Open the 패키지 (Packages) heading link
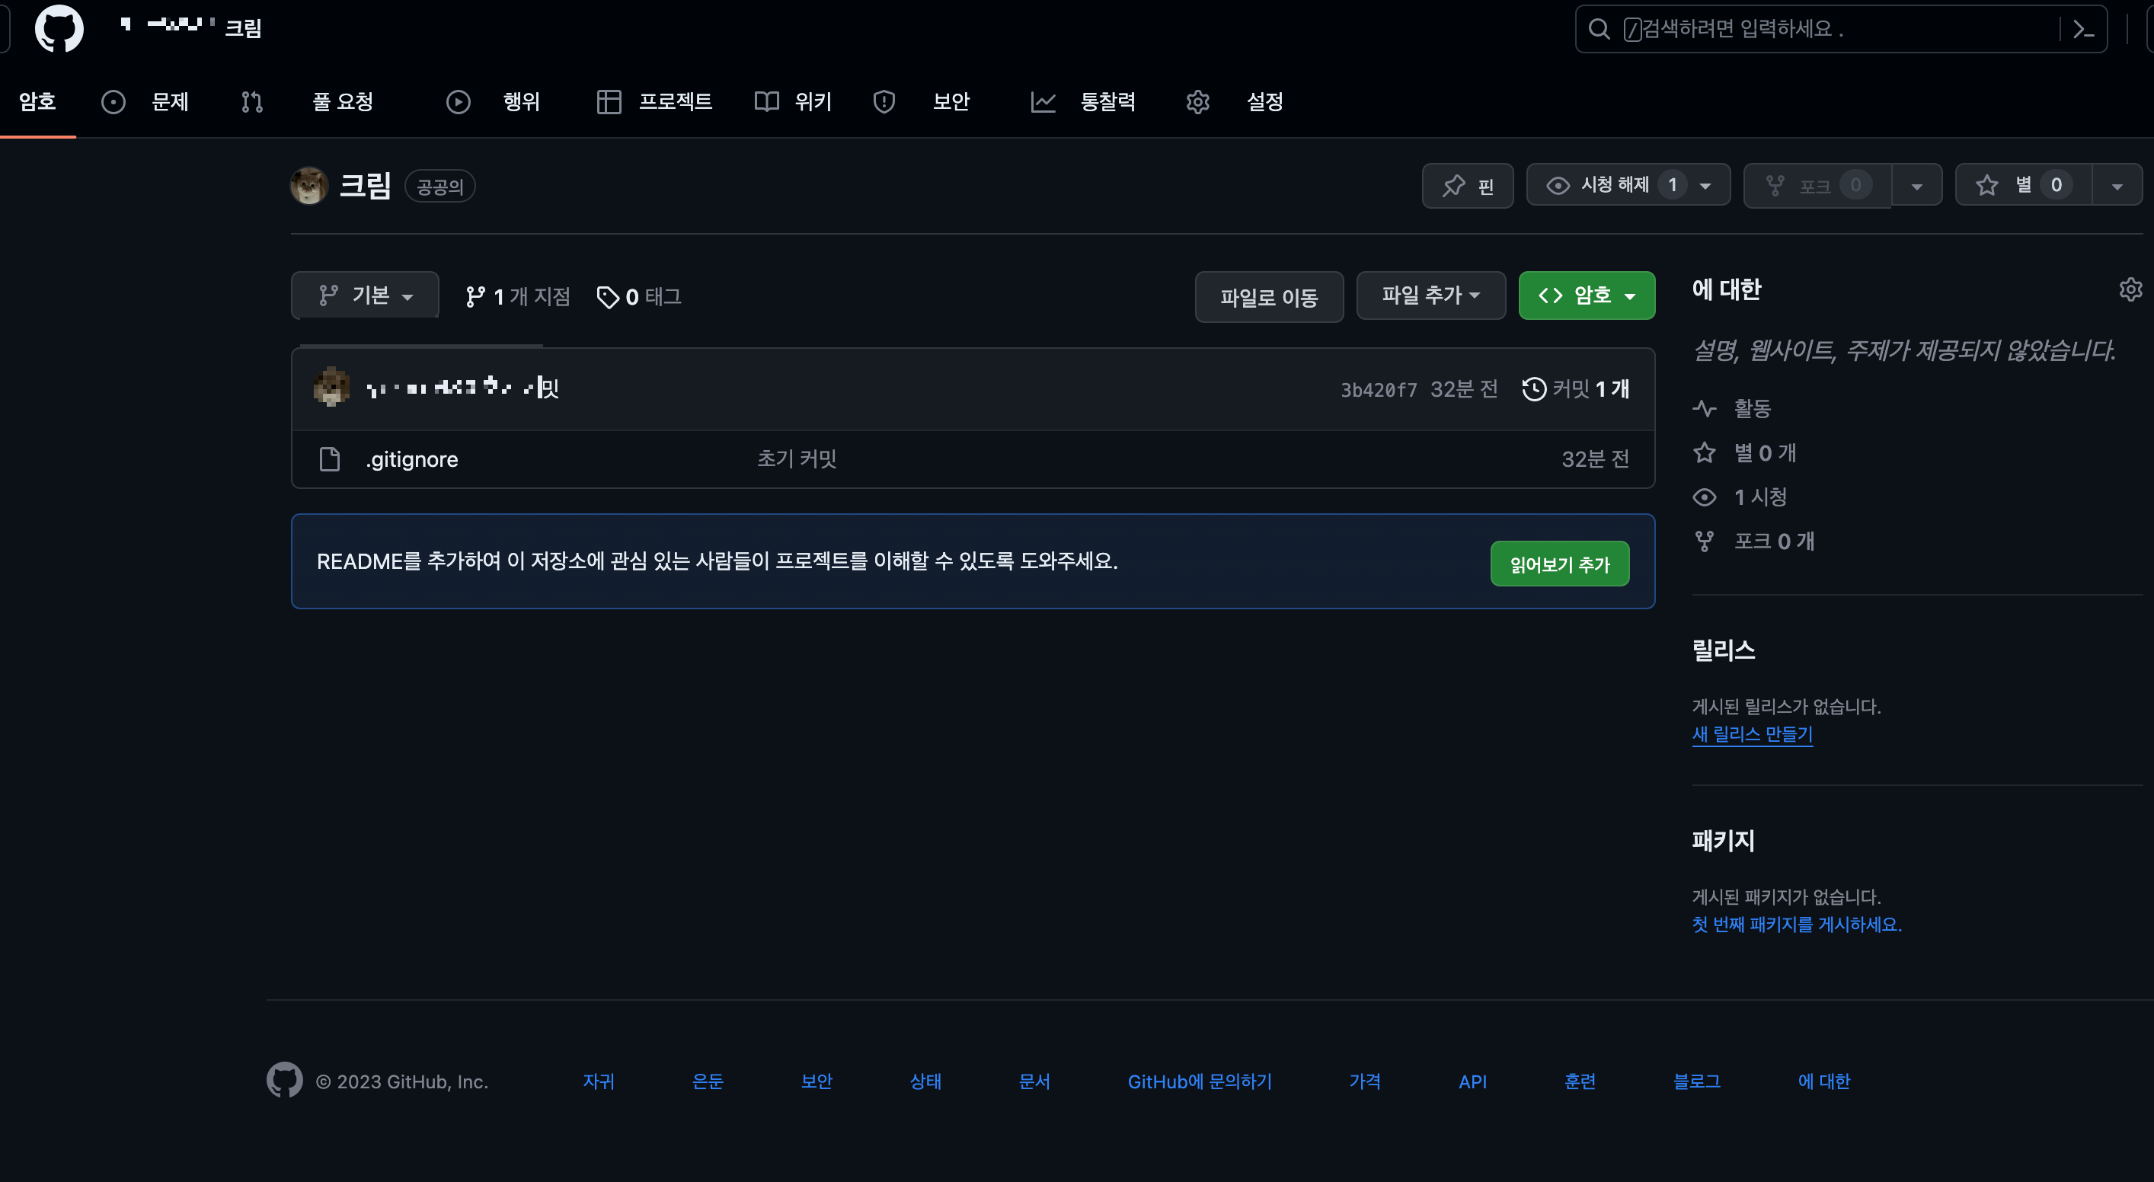The height and width of the screenshot is (1182, 2154). 1724,840
